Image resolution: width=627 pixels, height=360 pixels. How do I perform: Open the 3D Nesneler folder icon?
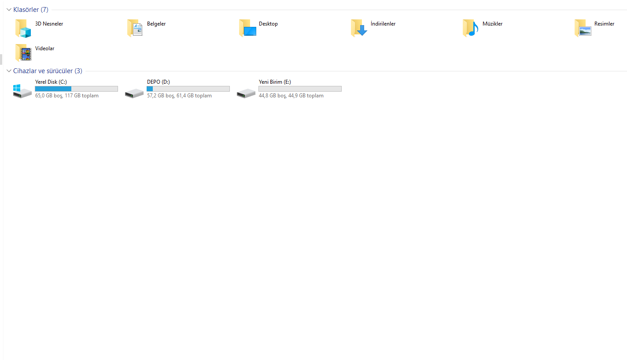click(23, 28)
